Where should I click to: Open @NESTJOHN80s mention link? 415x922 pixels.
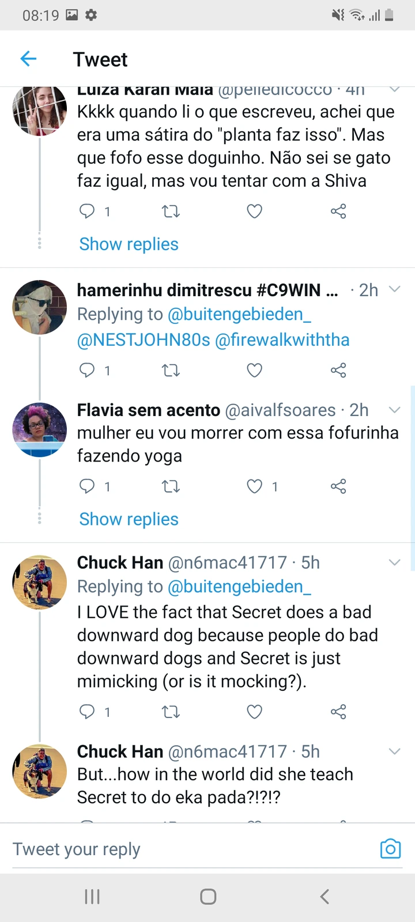click(x=144, y=340)
